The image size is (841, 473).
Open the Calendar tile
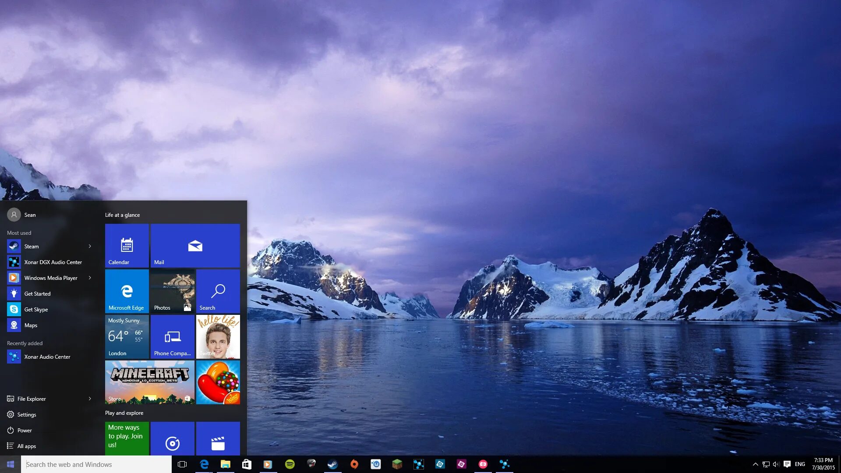tap(127, 245)
